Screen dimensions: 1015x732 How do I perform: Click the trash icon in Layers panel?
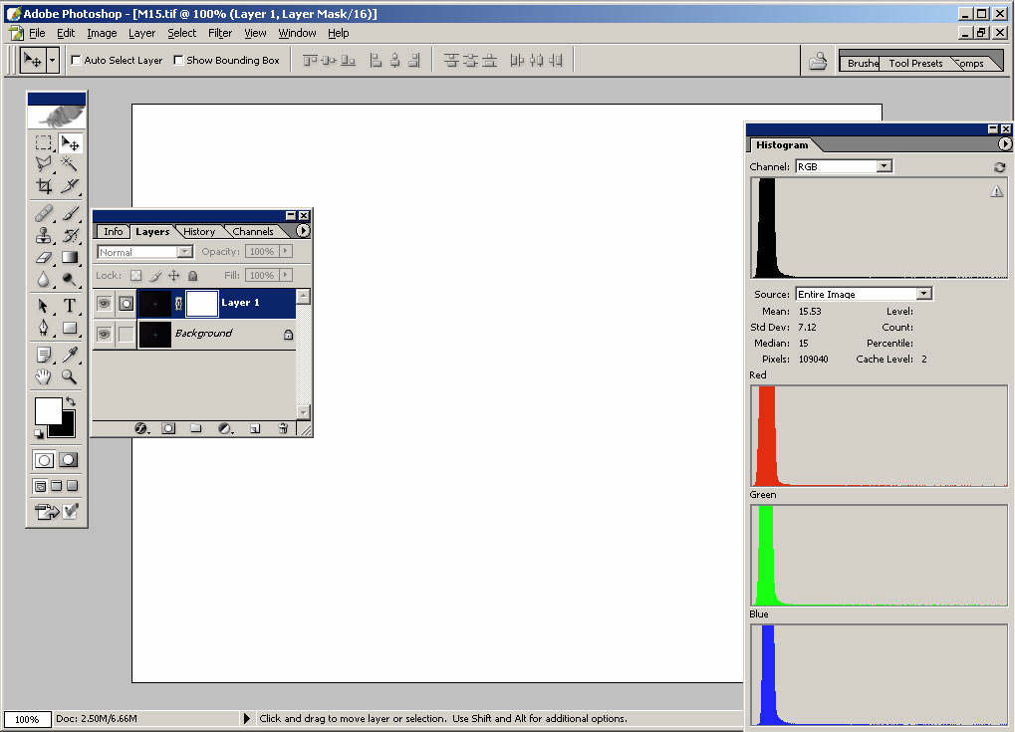[x=283, y=428]
